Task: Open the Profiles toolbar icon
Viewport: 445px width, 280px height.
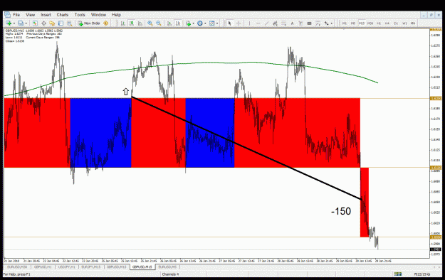Action: tap(21, 23)
